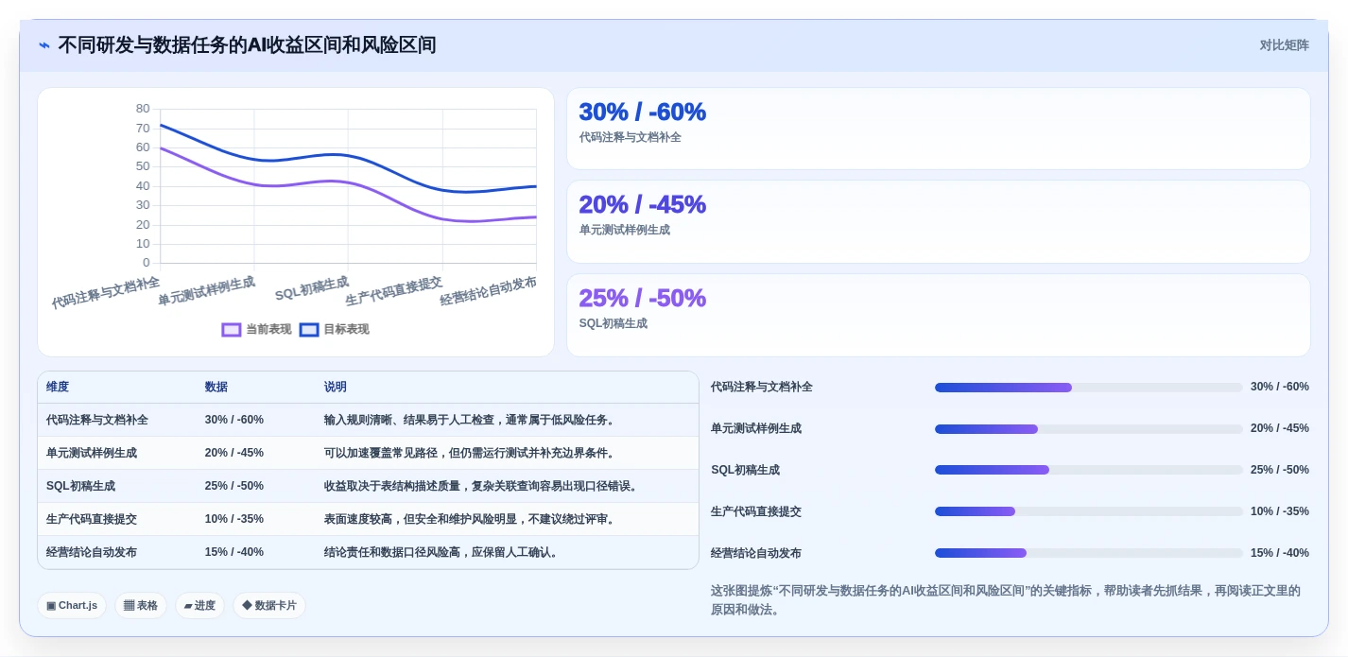This screenshot has width=1348, height=657.
Task: Click the chart y-axis value 80
Action: 143,109
